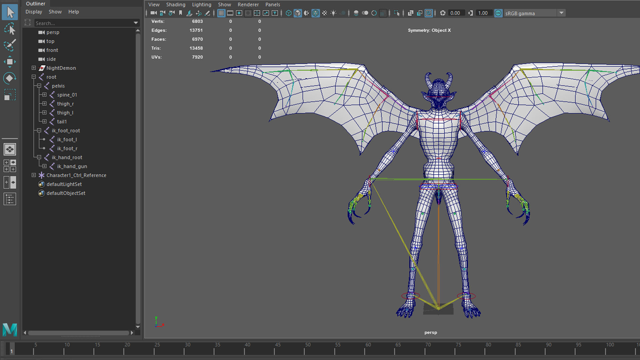Open the Outliner Help menu
The width and height of the screenshot is (640, 360).
[x=73, y=12]
